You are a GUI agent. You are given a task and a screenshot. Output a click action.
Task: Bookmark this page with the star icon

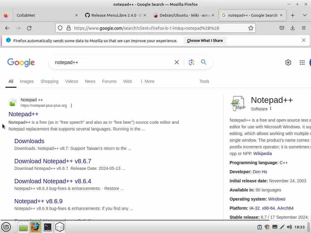click(x=251, y=28)
